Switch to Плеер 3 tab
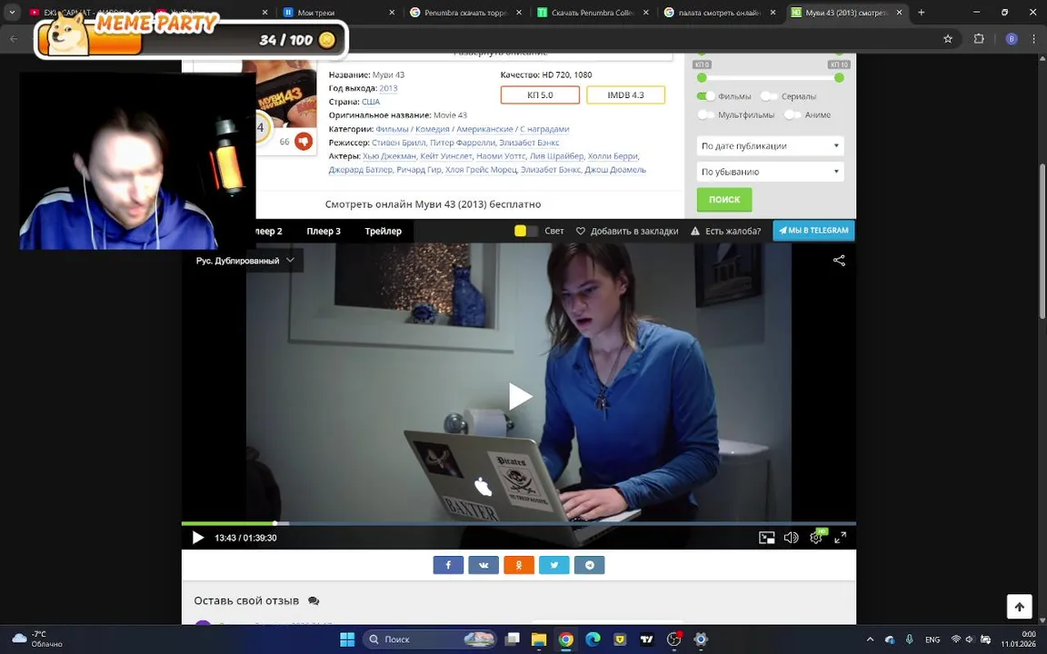1047x654 pixels. click(x=324, y=231)
